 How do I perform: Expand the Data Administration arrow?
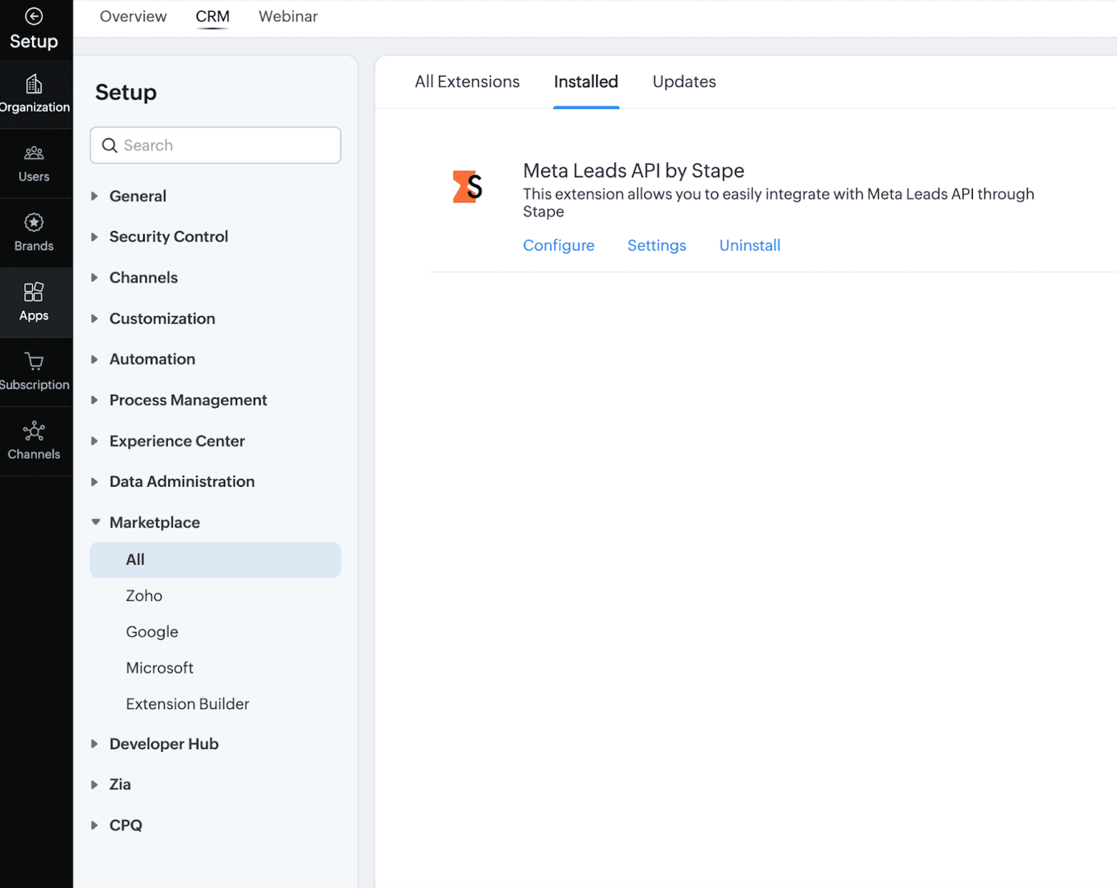tap(94, 482)
